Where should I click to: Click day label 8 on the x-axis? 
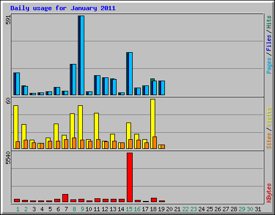74,209
